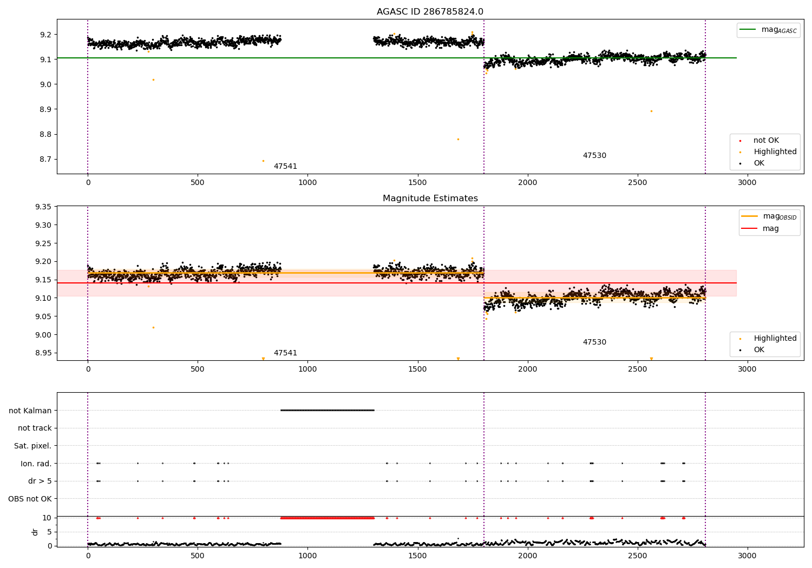The height and width of the screenshot is (568, 812).
Task: Click x-axis tick '500' under Magnitude Estimates plot
Action: point(198,369)
